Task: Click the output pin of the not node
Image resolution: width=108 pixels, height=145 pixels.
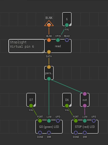Action: pos(85,106)
